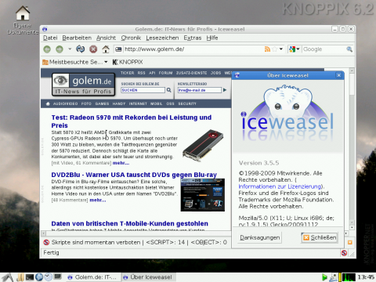Open the Meistbesuchte Seiten bookmarks folder
The height and width of the screenshot is (282, 376).
75,62
